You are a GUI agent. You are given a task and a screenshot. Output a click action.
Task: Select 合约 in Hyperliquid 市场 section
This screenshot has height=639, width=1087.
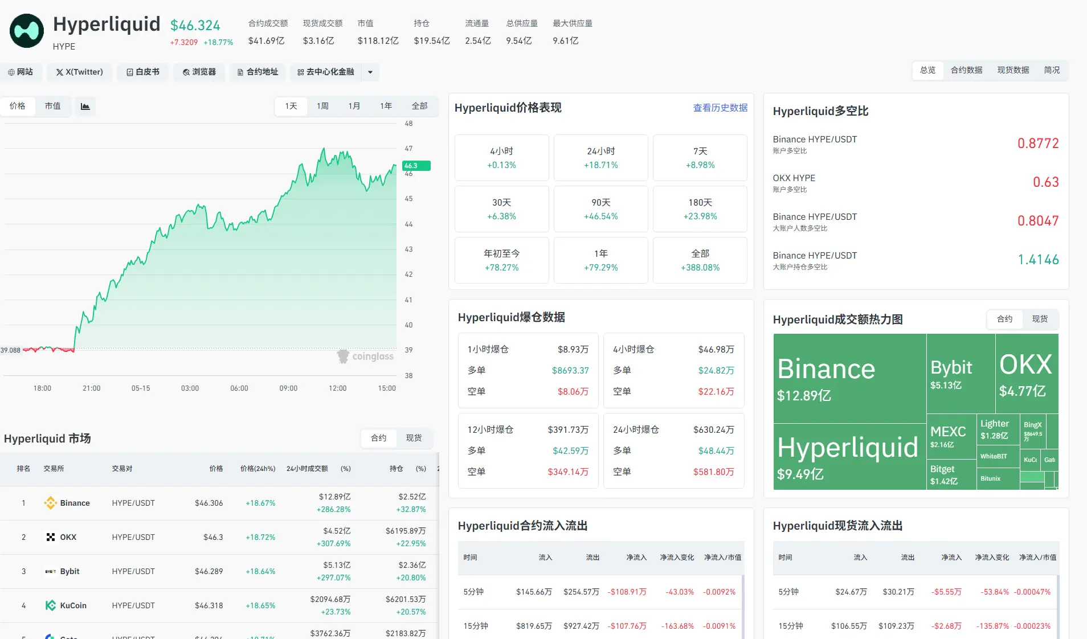(379, 439)
